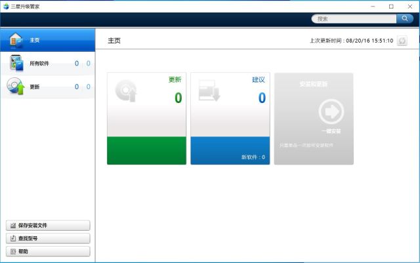Open the 更新 sidebar item
This screenshot has height=263, width=420.
tap(48, 87)
